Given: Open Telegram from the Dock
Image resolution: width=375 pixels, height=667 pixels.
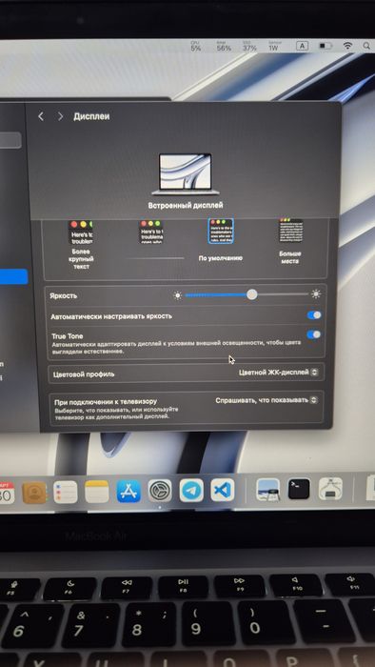Looking at the screenshot, I should [x=191, y=490].
